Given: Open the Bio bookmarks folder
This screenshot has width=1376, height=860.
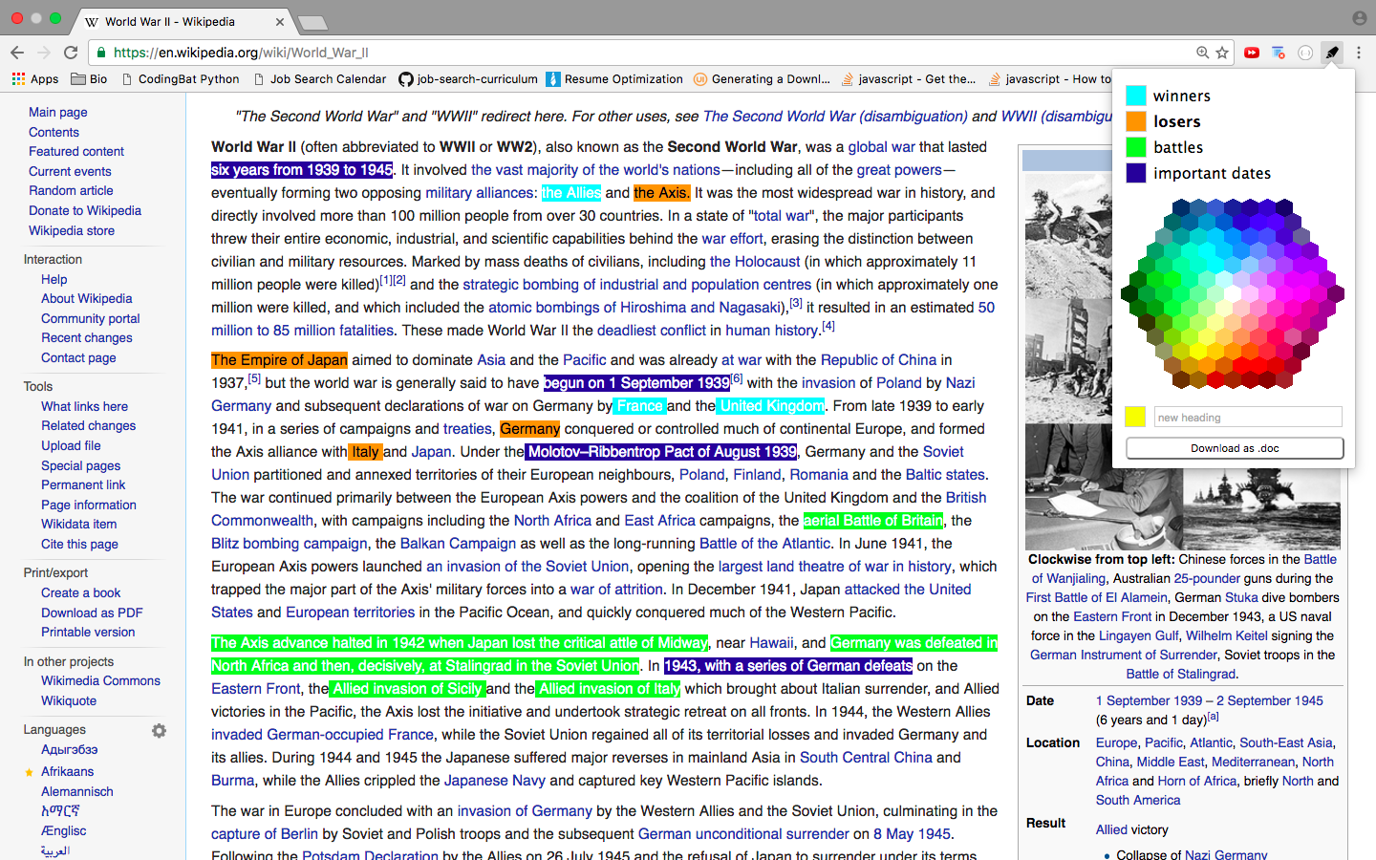Looking at the screenshot, I should click(89, 79).
